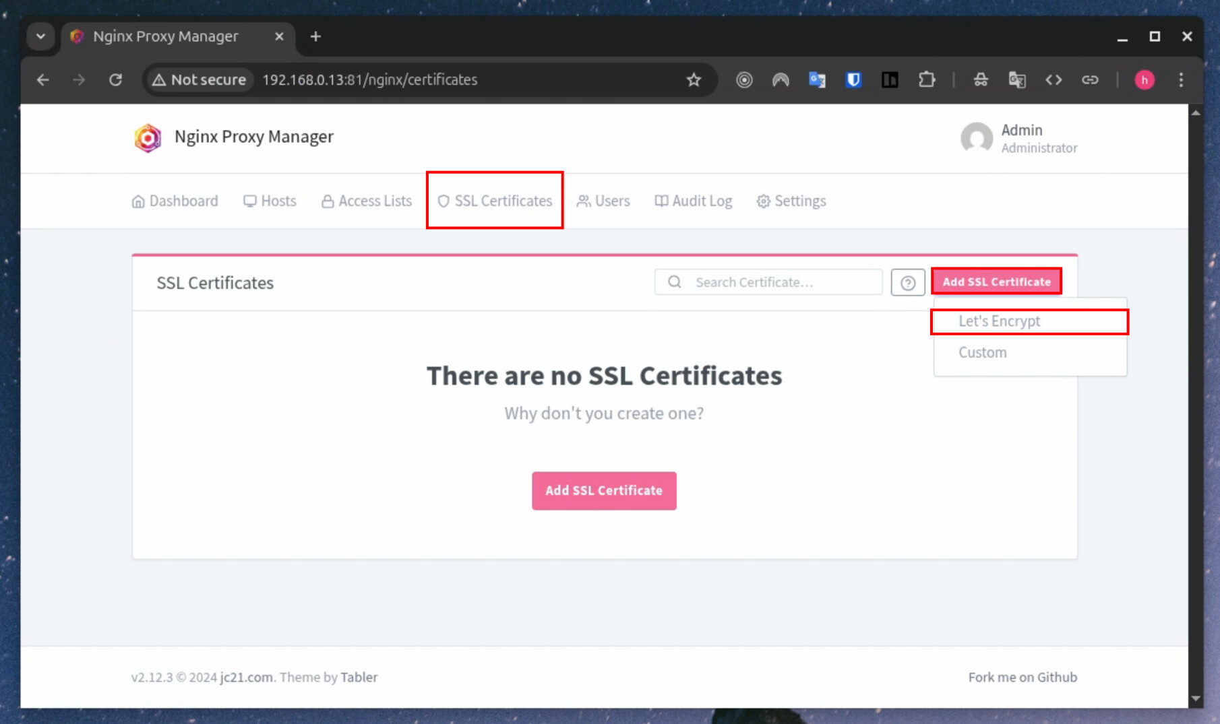Open the Chrome three-dot menu
The image size is (1220, 724).
1181,80
